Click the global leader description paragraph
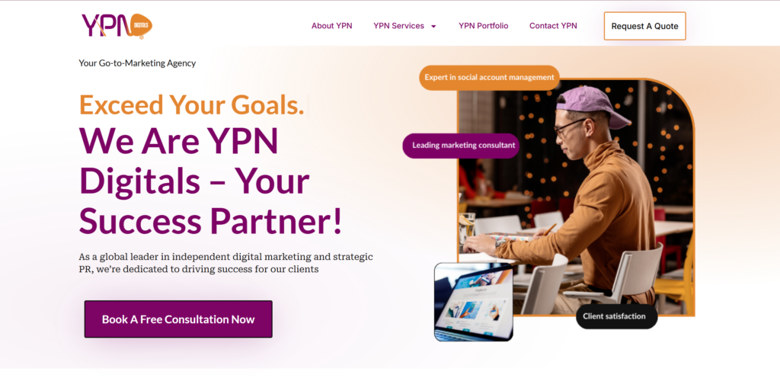This screenshot has width=780, height=388. (225, 263)
